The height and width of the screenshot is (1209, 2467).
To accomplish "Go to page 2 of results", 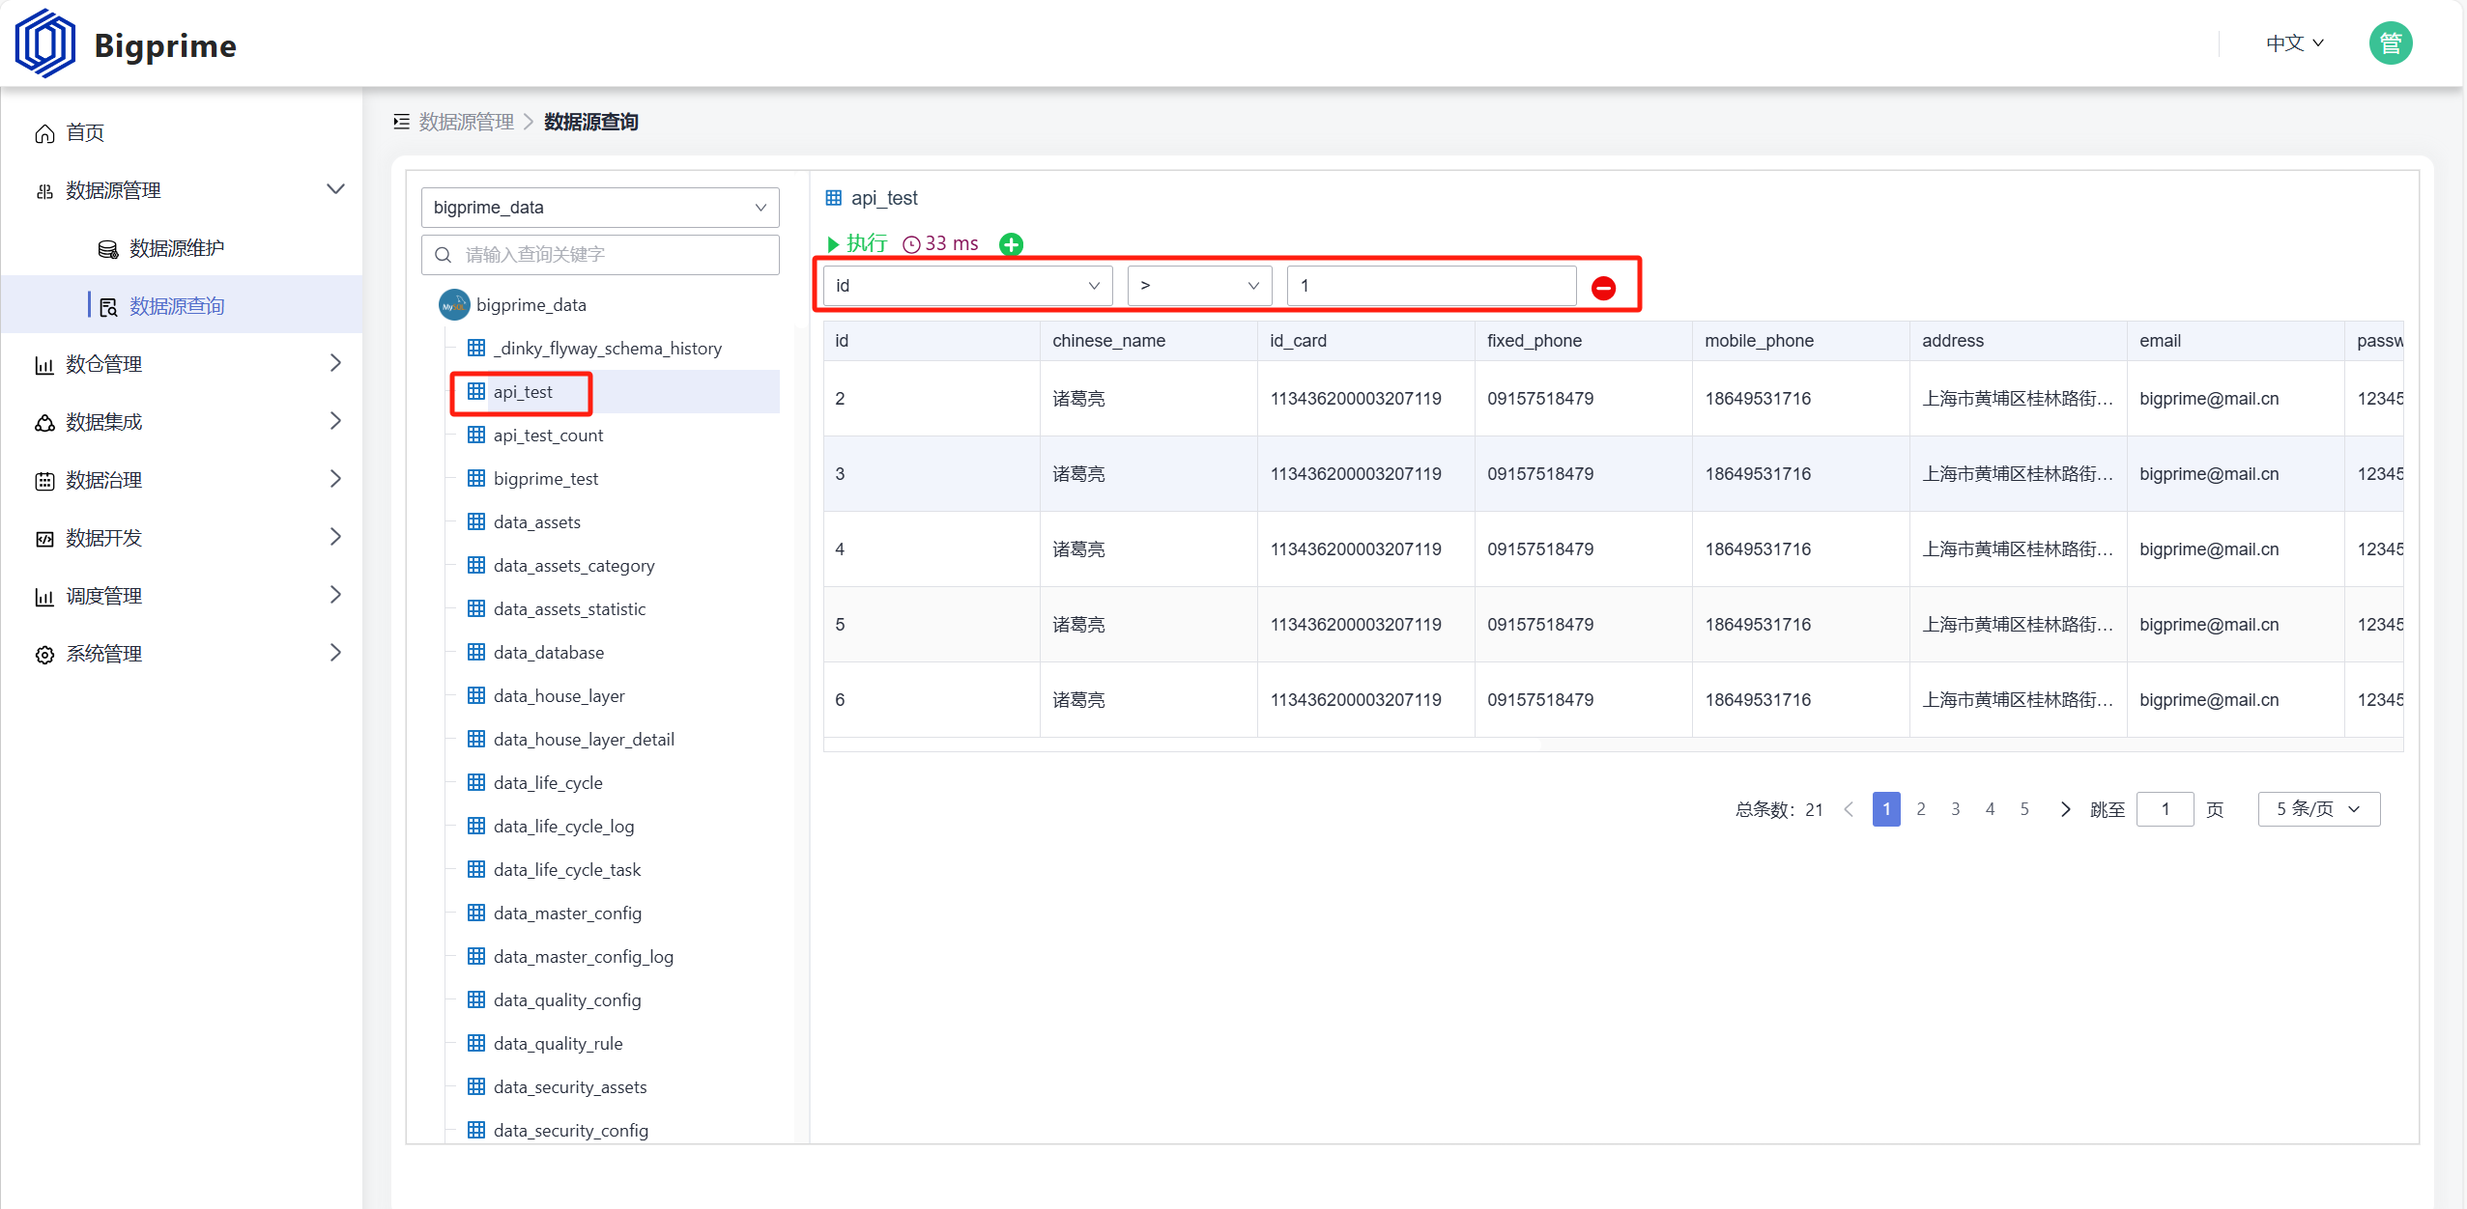I will click(1921, 809).
